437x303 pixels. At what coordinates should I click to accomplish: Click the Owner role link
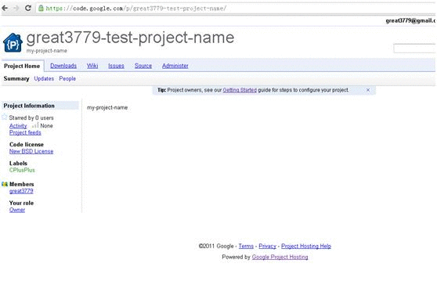click(x=17, y=210)
